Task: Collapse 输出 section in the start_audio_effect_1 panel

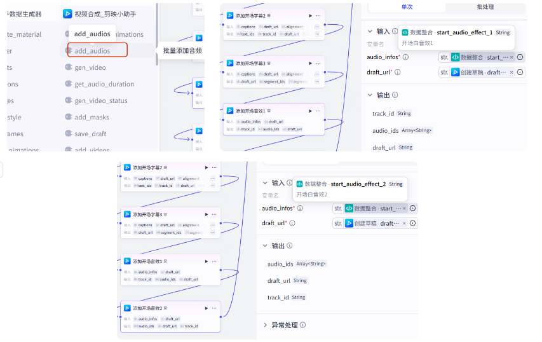Action: (370, 95)
